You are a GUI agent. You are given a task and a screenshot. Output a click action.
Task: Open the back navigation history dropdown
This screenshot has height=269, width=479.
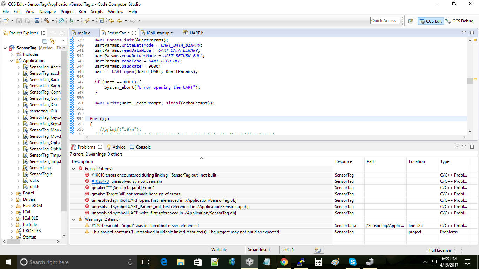126,21
